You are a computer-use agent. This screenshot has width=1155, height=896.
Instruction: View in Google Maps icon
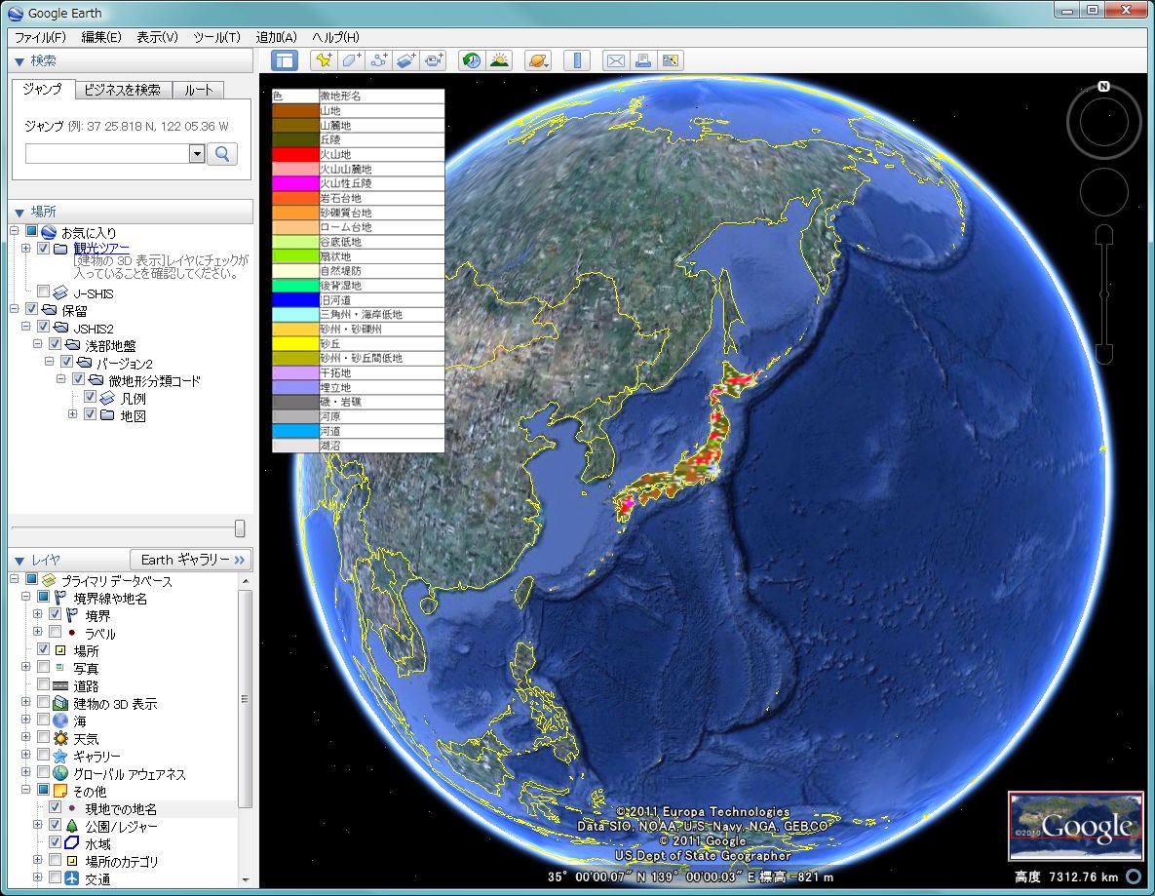click(x=671, y=60)
